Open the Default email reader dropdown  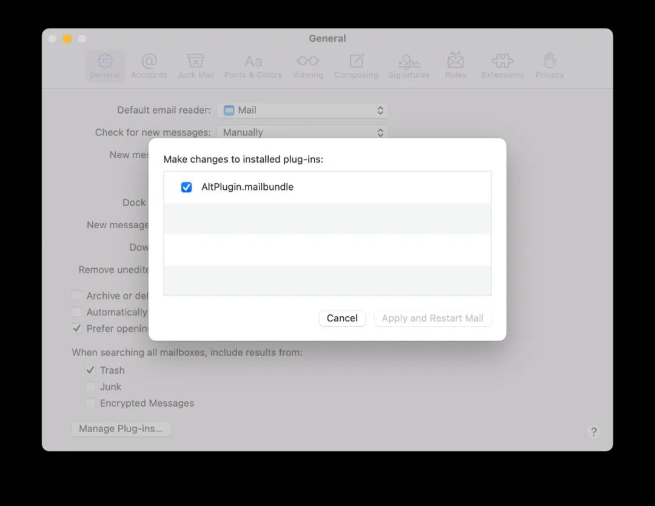[x=303, y=110]
